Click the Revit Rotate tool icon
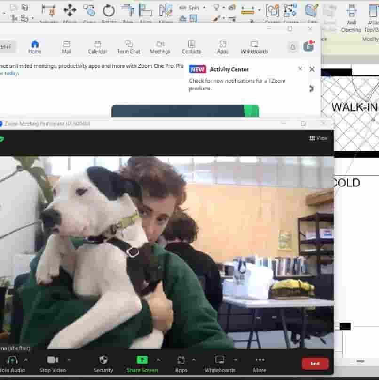Screen dimensions: 379x380 click(109, 11)
